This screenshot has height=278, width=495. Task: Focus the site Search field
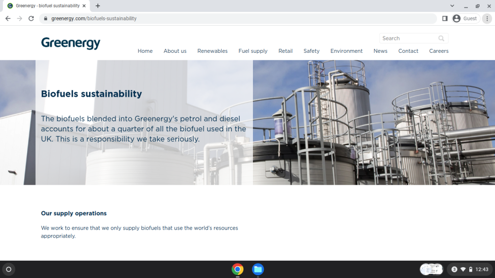(413, 39)
